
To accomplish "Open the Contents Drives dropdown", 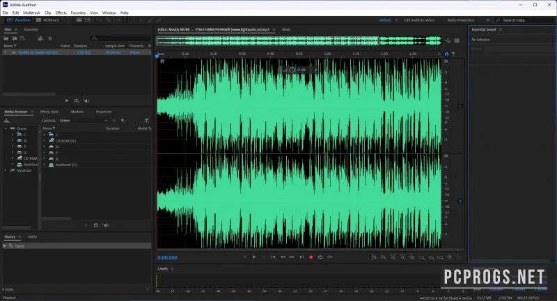I will [x=84, y=120].
